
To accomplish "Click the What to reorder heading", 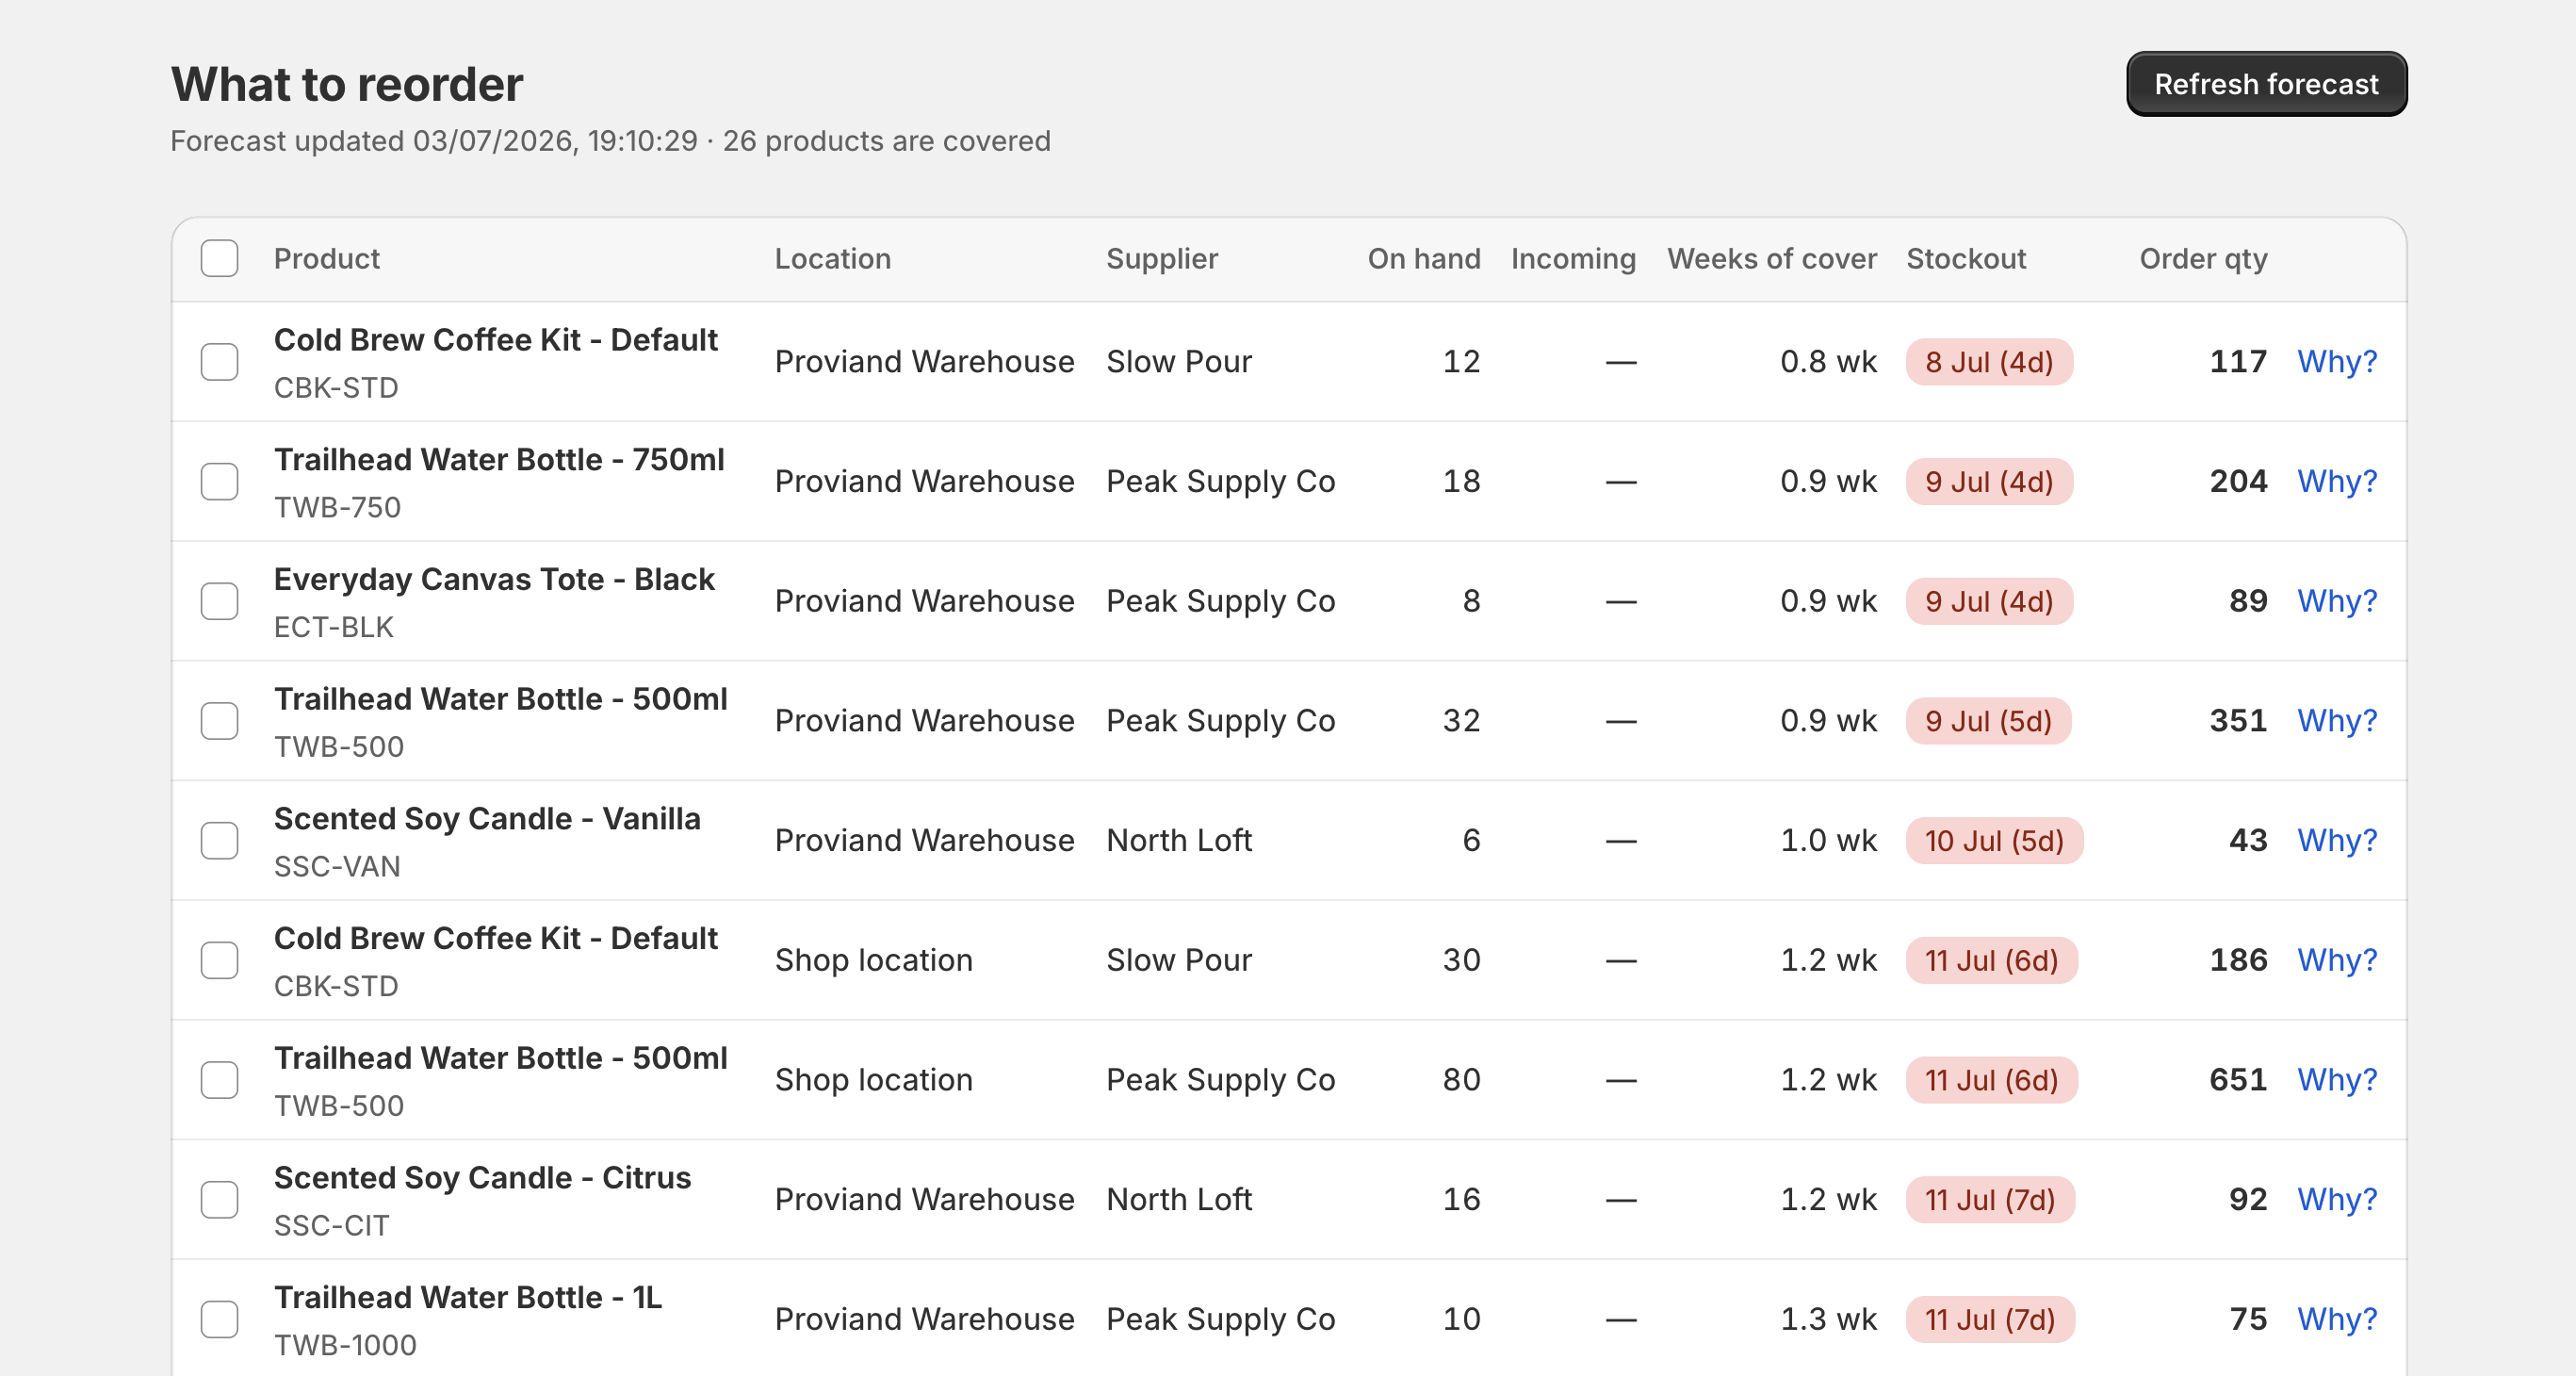I will 347,84.
